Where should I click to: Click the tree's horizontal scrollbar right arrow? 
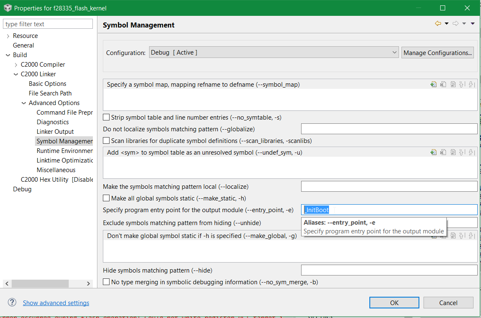88,283
